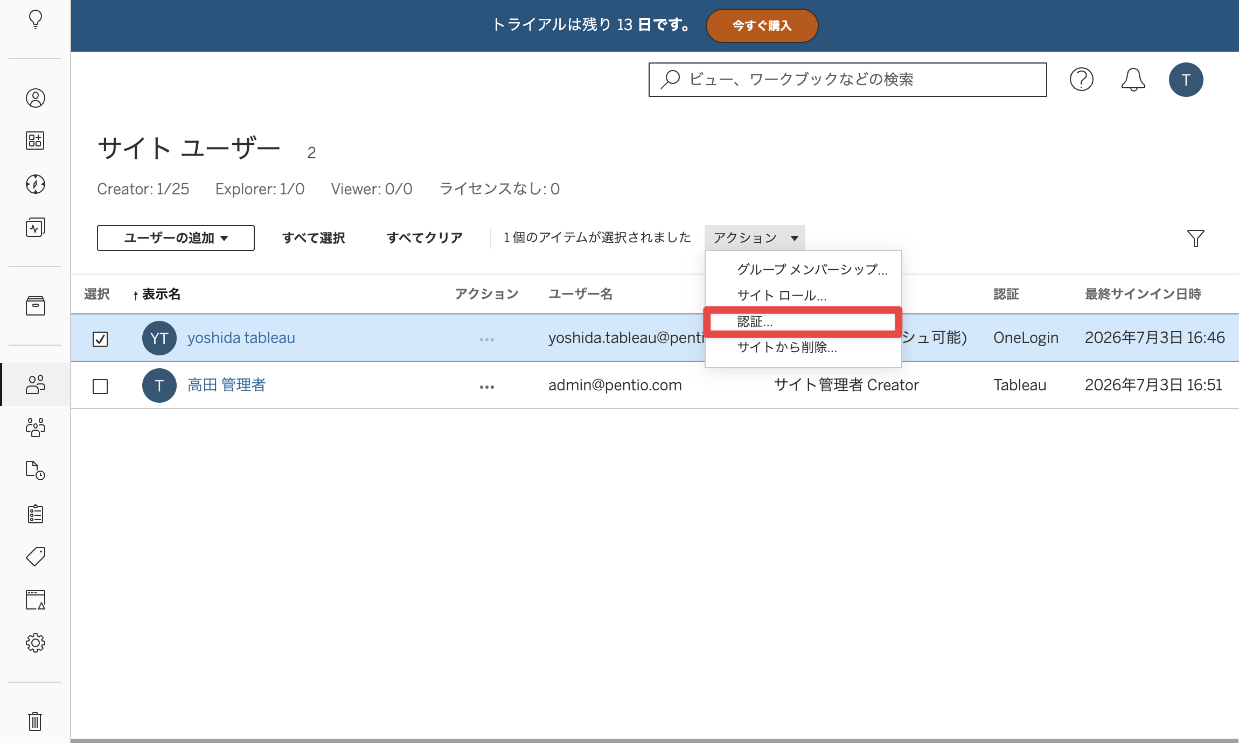
Task: Click the lightbulb icon in the sidebar
Action: pyautogui.click(x=36, y=19)
